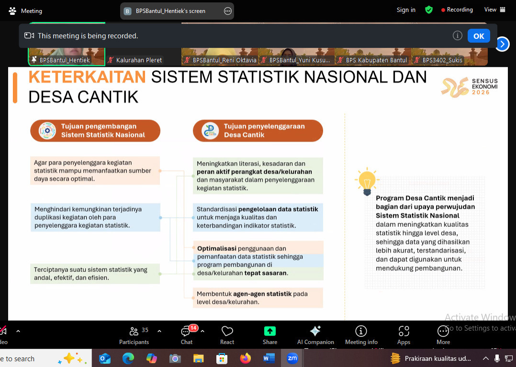Click the Tujuan pengembangan Sistem Statistik Nasional pill
The image size is (516, 367).
tap(95, 131)
